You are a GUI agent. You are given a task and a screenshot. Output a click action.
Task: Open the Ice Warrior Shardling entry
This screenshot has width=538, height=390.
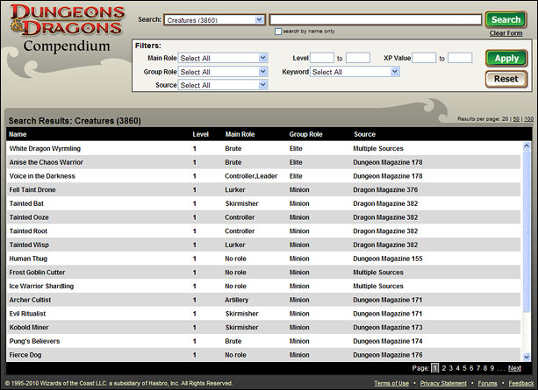(41, 287)
